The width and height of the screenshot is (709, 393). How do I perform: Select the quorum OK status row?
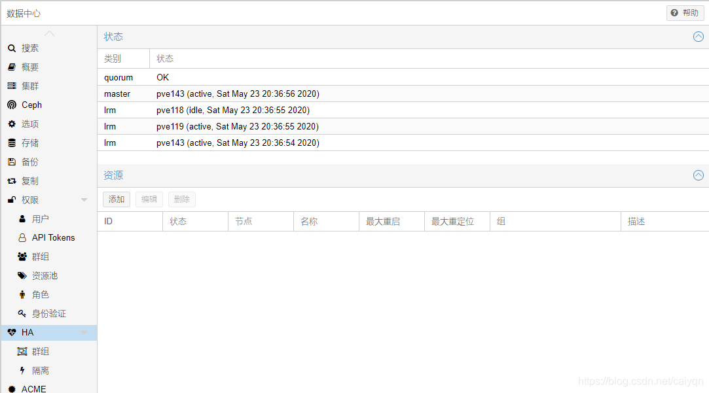(403, 77)
